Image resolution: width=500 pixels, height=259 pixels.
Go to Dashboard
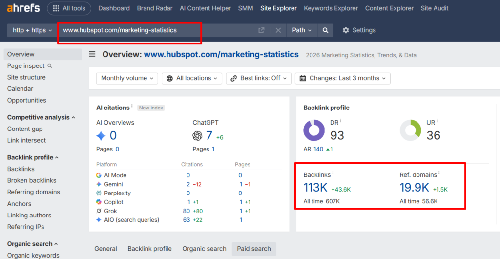point(114,8)
